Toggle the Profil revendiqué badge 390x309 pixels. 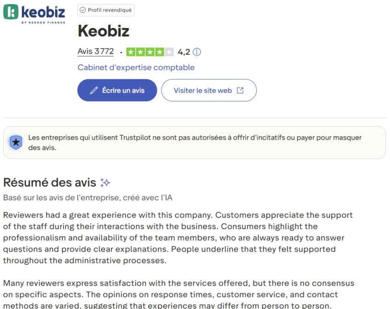106,10
